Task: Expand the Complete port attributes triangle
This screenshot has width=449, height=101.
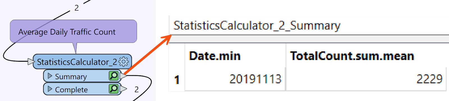Action: point(50,89)
